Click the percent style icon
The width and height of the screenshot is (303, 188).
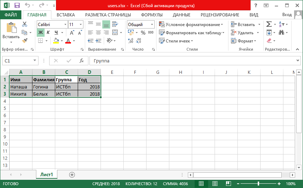pyautogui.click(x=143, y=32)
